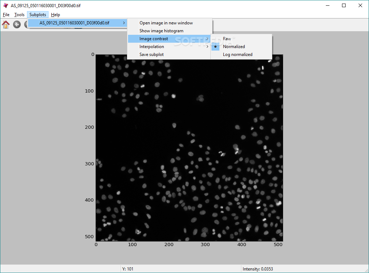Click the application icon in the title bar

coord(6,5)
